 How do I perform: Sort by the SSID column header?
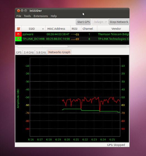click(x=33, y=29)
